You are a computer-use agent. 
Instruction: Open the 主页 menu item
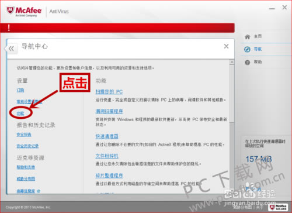point(258,36)
